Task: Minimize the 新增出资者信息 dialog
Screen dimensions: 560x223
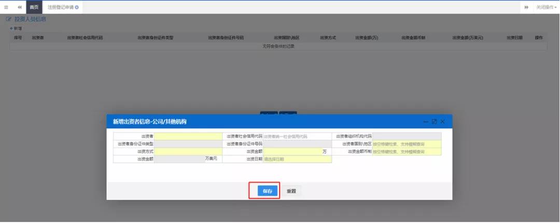Action: click(x=426, y=121)
